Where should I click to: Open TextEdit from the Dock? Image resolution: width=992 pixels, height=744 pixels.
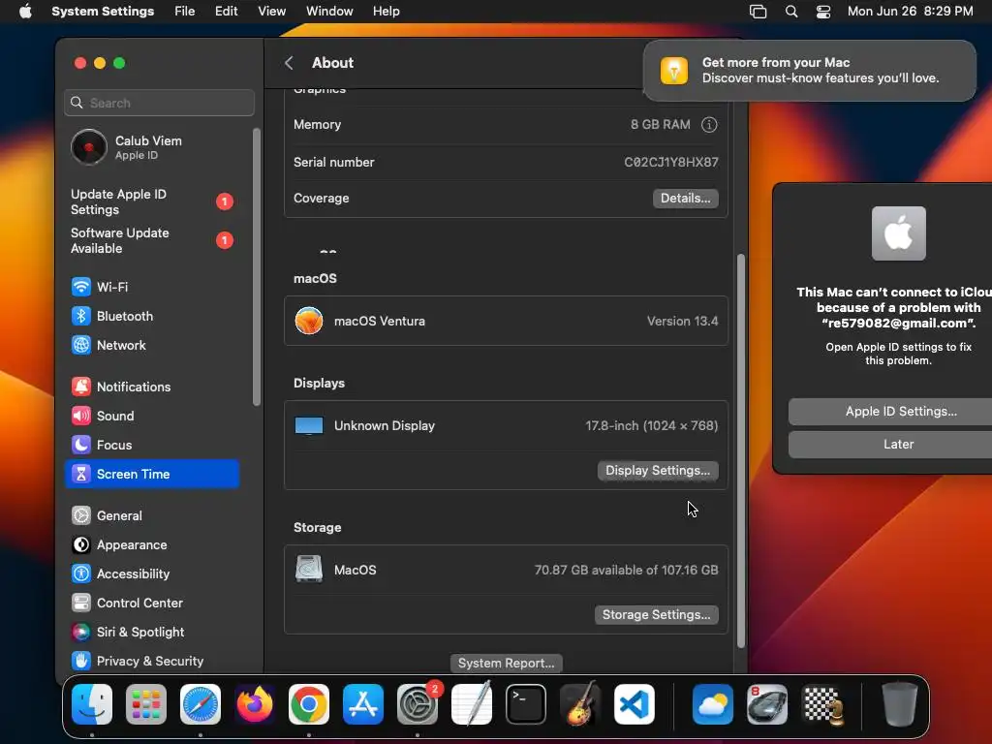coord(472,704)
